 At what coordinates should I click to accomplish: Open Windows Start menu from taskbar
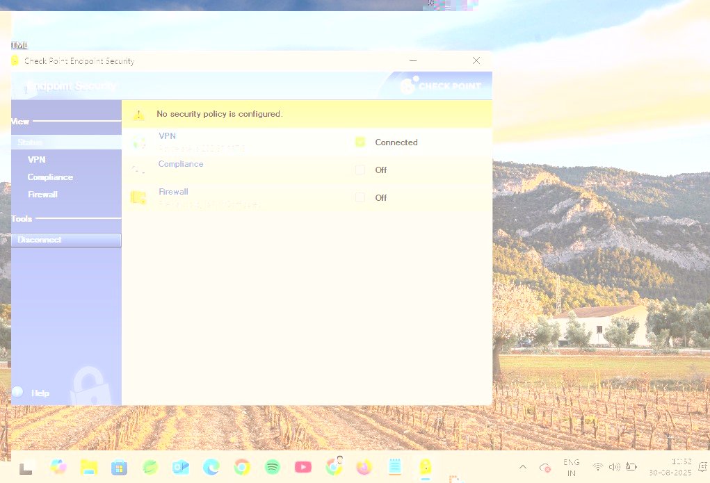coord(26,467)
